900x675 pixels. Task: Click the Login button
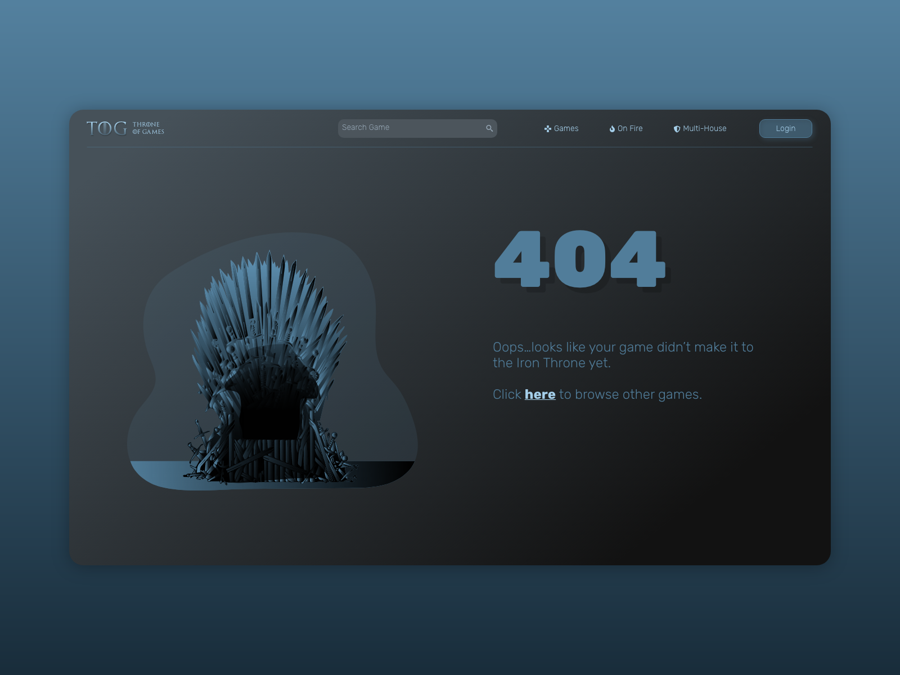786,128
